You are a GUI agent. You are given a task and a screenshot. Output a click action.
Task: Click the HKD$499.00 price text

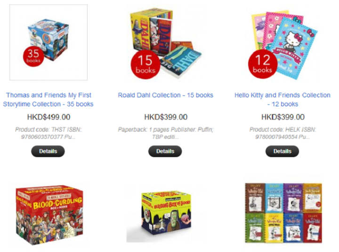point(48,117)
